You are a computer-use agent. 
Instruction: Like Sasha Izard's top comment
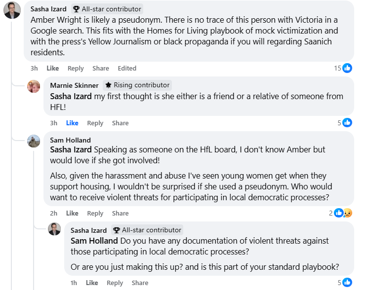52,68
